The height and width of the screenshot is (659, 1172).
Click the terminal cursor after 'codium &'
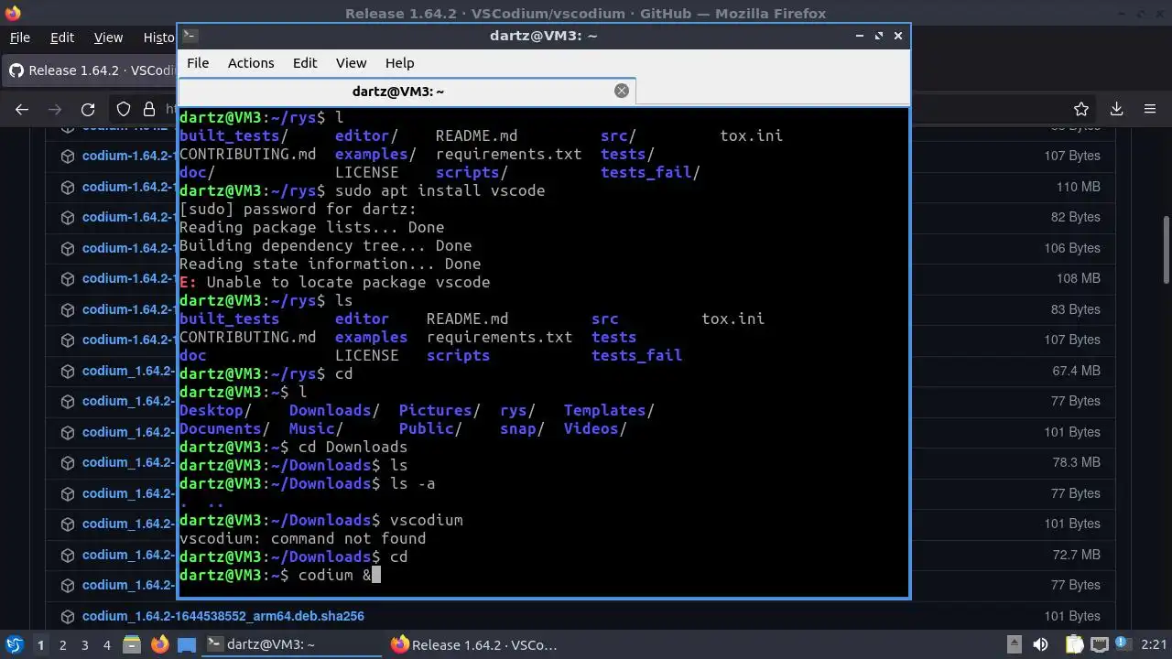click(376, 575)
